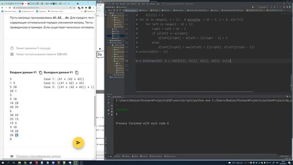The height and width of the screenshot is (165, 293).
Task: Collapse the External Libraries node
Action: [109, 43]
